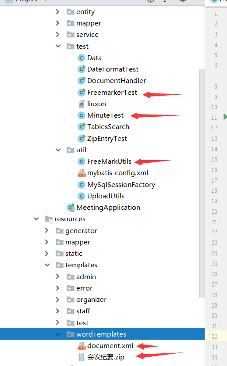227x366 pixels.
Task: Click line number 20 in the gutter
Action: pos(214,212)
